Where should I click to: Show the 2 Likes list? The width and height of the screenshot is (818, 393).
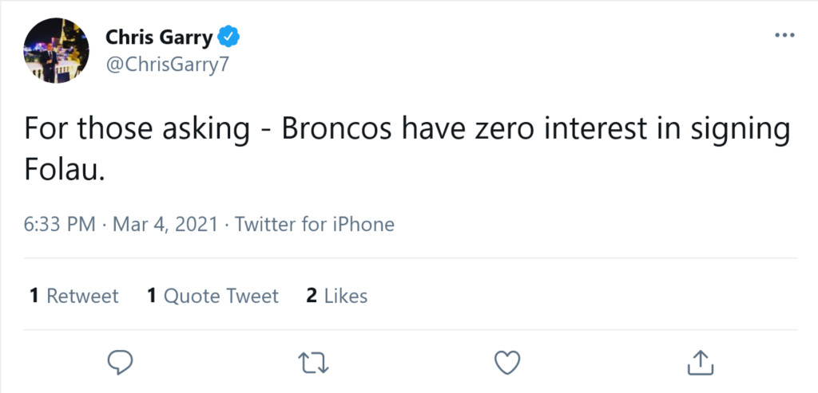point(337,297)
